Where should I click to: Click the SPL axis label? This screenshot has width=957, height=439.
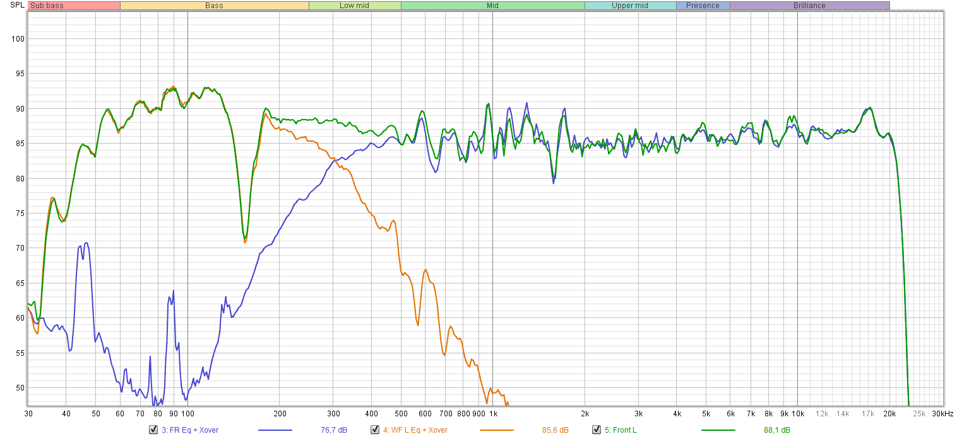[19, 6]
